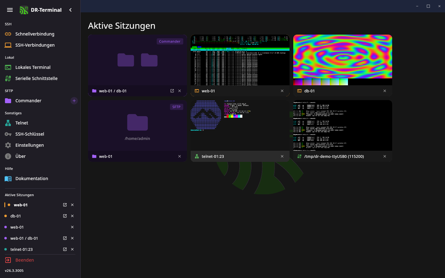Open the Telnet entry

coord(40,123)
